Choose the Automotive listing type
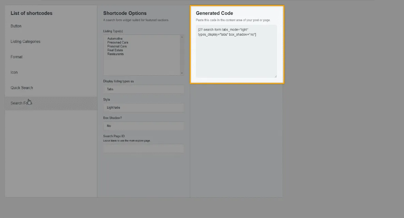The height and width of the screenshot is (218, 404). pyautogui.click(x=115, y=39)
